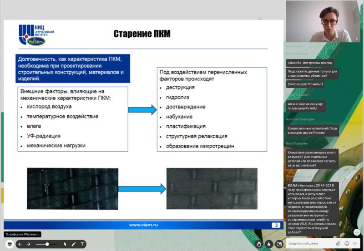Click the bullet 'гидролиз'
The width and height of the screenshot is (364, 251).
tap(177, 97)
